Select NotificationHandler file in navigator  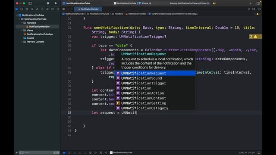(38, 27)
